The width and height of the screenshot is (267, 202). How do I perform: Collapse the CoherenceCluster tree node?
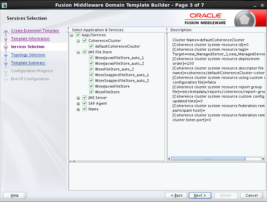pos(78,41)
